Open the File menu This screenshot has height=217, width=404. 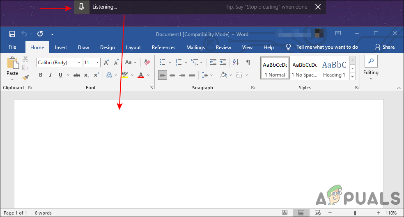click(x=12, y=47)
